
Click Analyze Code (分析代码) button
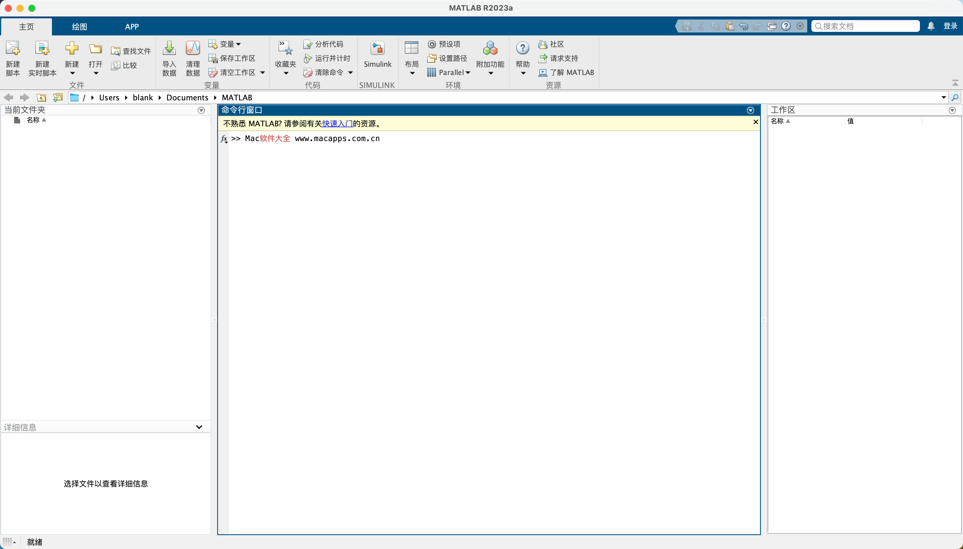pos(323,44)
